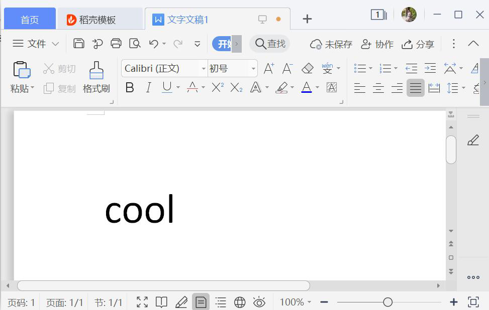
Task: Open the font size 初号 dropdown
Action: (x=253, y=69)
